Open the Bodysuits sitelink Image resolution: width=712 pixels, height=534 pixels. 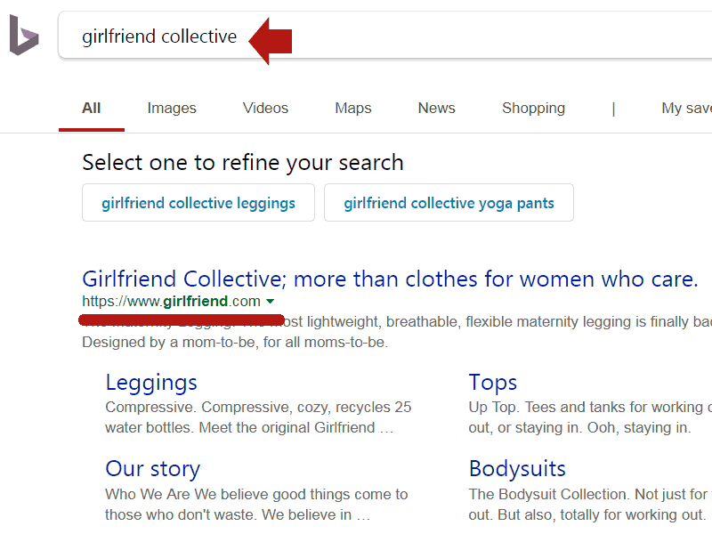point(517,468)
